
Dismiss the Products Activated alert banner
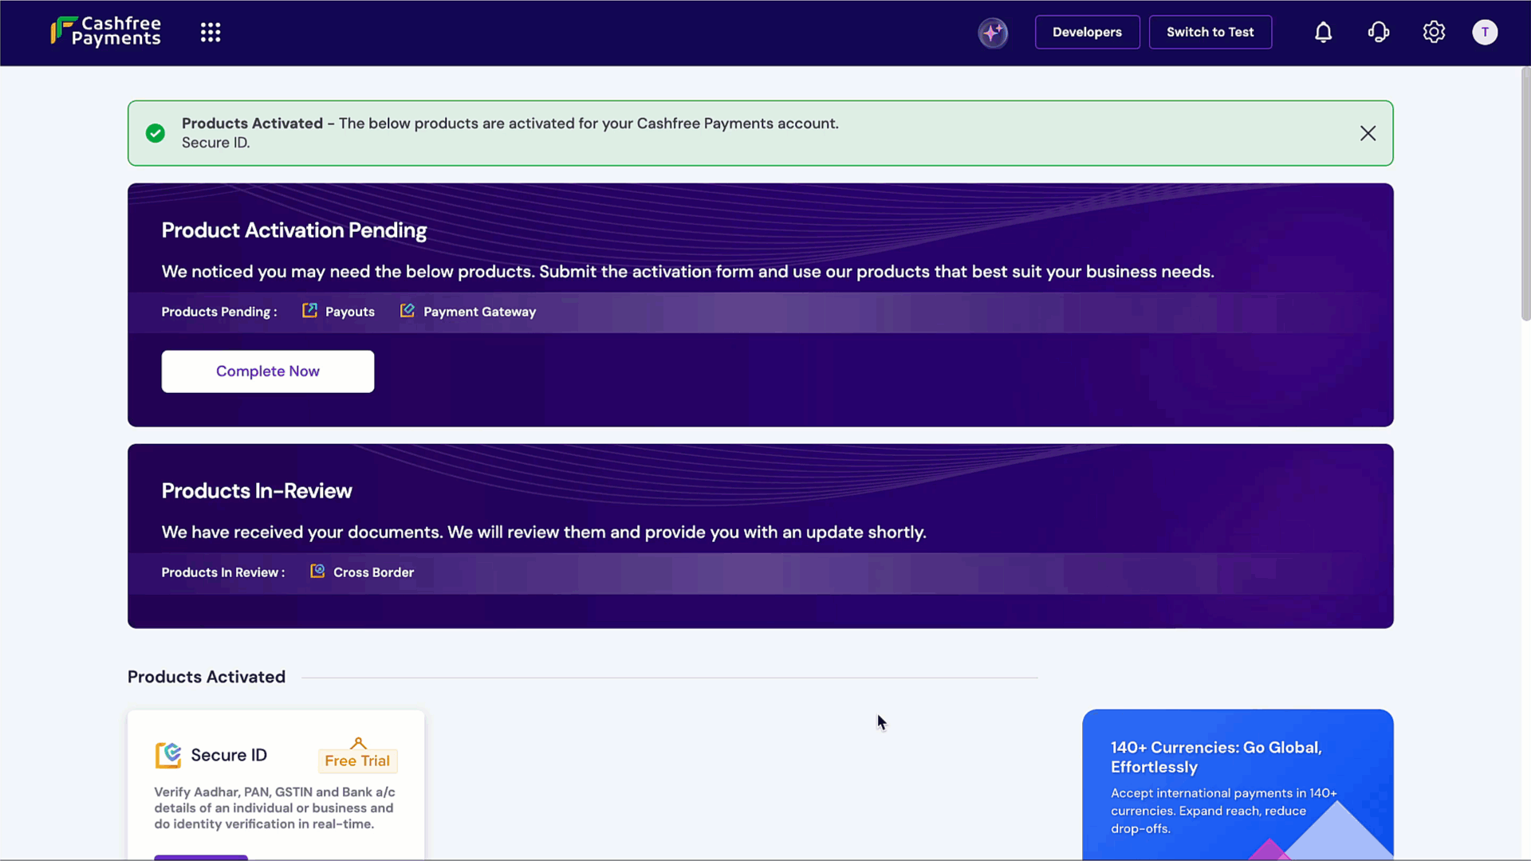point(1368,134)
